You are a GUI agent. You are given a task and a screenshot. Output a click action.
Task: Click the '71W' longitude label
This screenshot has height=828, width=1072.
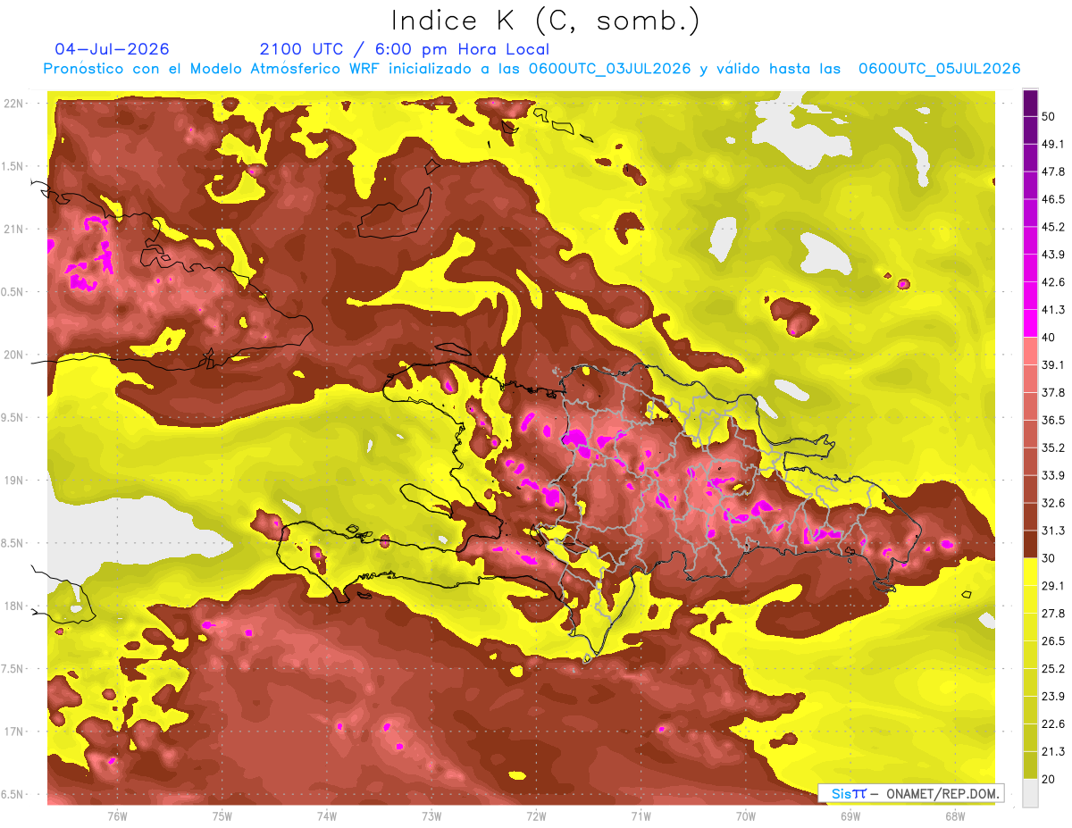[x=641, y=815]
